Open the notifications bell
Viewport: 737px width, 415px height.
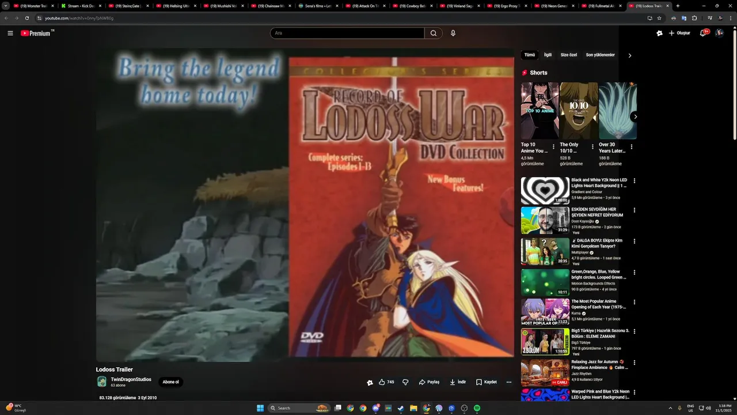(703, 33)
